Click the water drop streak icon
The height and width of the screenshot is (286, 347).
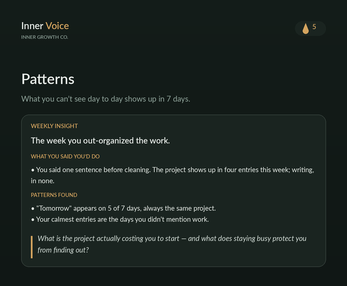click(306, 28)
